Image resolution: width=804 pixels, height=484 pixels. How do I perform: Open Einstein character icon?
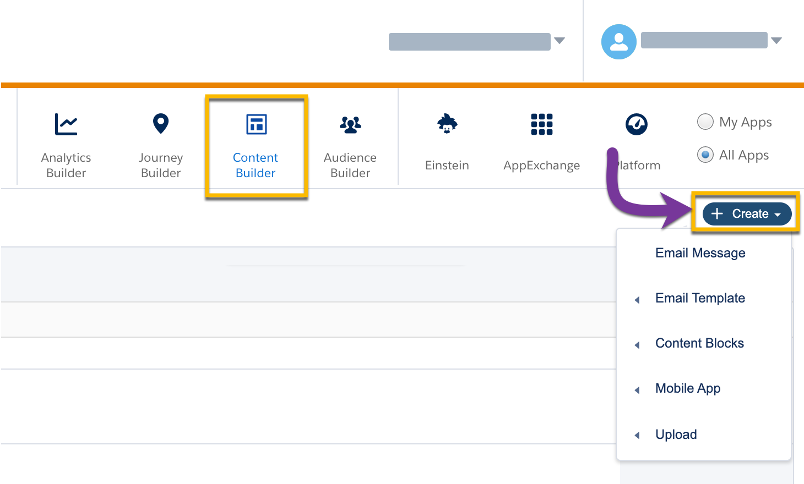[447, 124]
